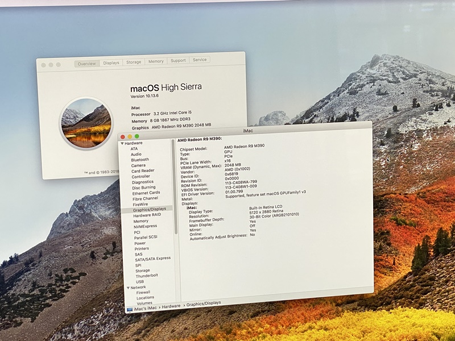This screenshot has width=455, height=341.
Task: Open the Storage tab in About This Mac
Action: pos(134,62)
